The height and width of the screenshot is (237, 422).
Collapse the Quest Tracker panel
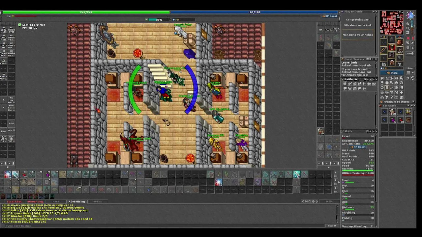tap(374, 59)
